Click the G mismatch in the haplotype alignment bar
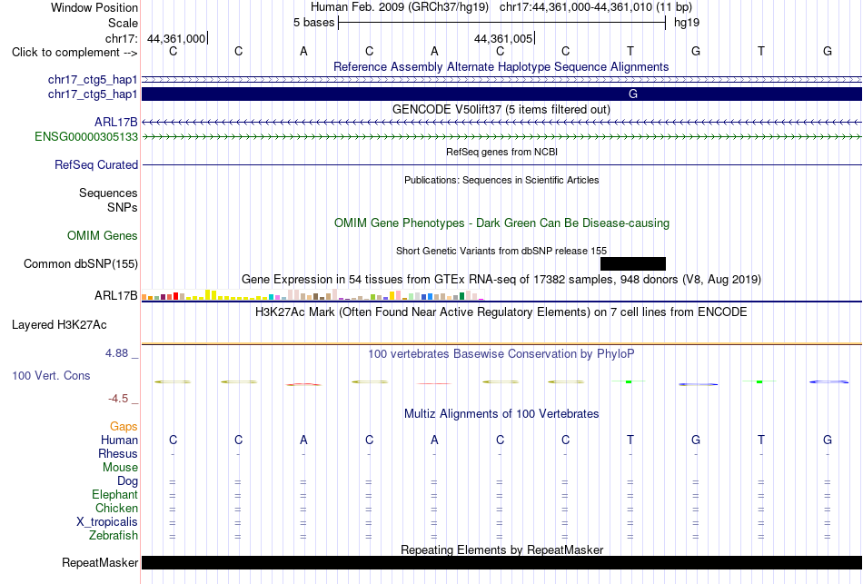This screenshot has height=584, width=863. [x=633, y=94]
